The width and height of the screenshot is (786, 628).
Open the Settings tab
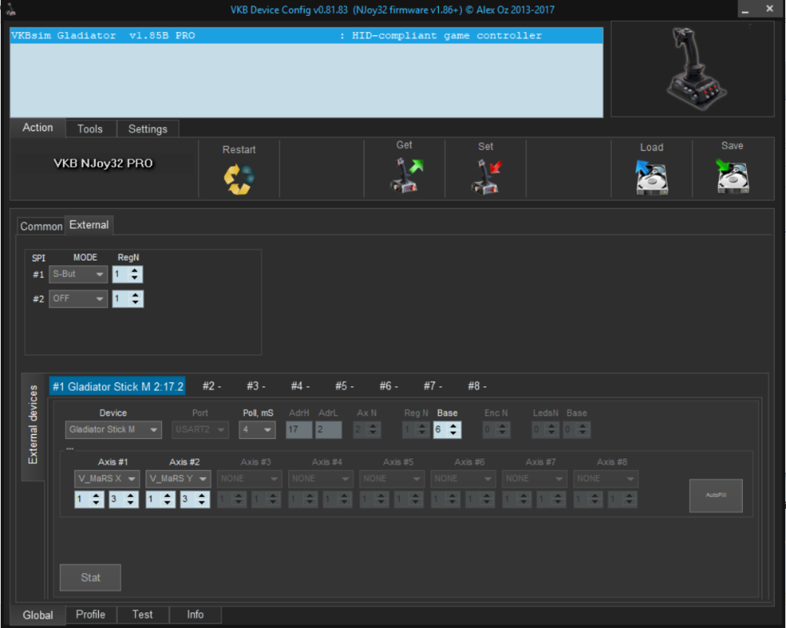[148, 129]
